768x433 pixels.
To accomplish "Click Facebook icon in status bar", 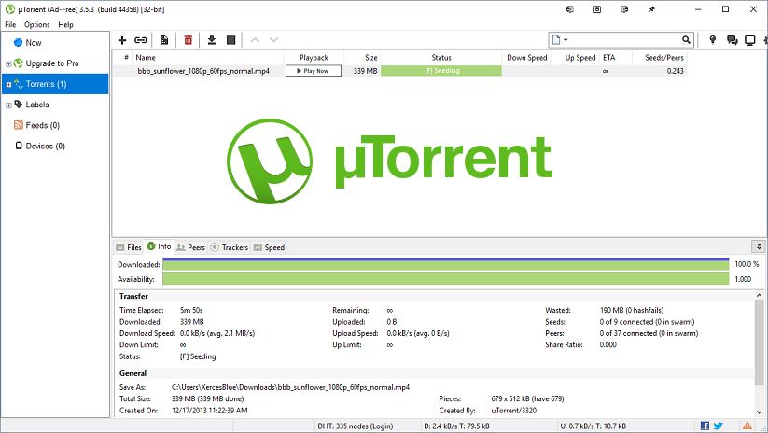I will click(x=705, y=426).
